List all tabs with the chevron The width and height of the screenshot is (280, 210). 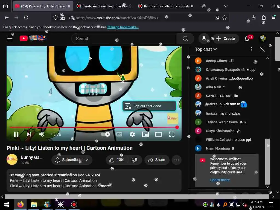pos(226,6)
